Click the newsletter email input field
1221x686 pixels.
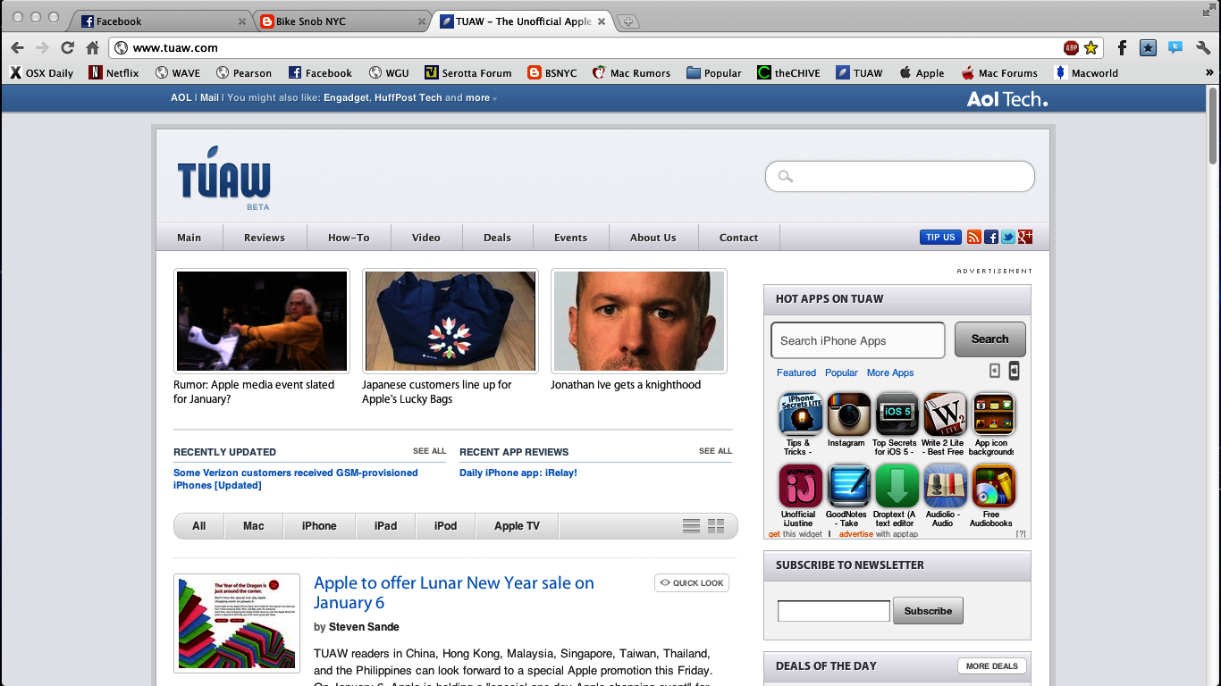coord(834,611)
